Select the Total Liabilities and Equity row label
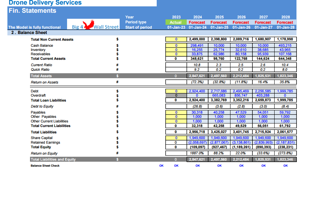 coord(53,159)
